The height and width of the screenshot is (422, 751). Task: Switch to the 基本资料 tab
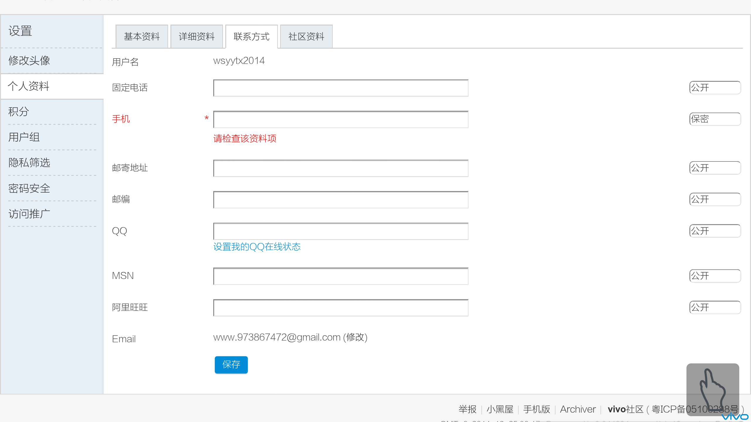[142, 37]
